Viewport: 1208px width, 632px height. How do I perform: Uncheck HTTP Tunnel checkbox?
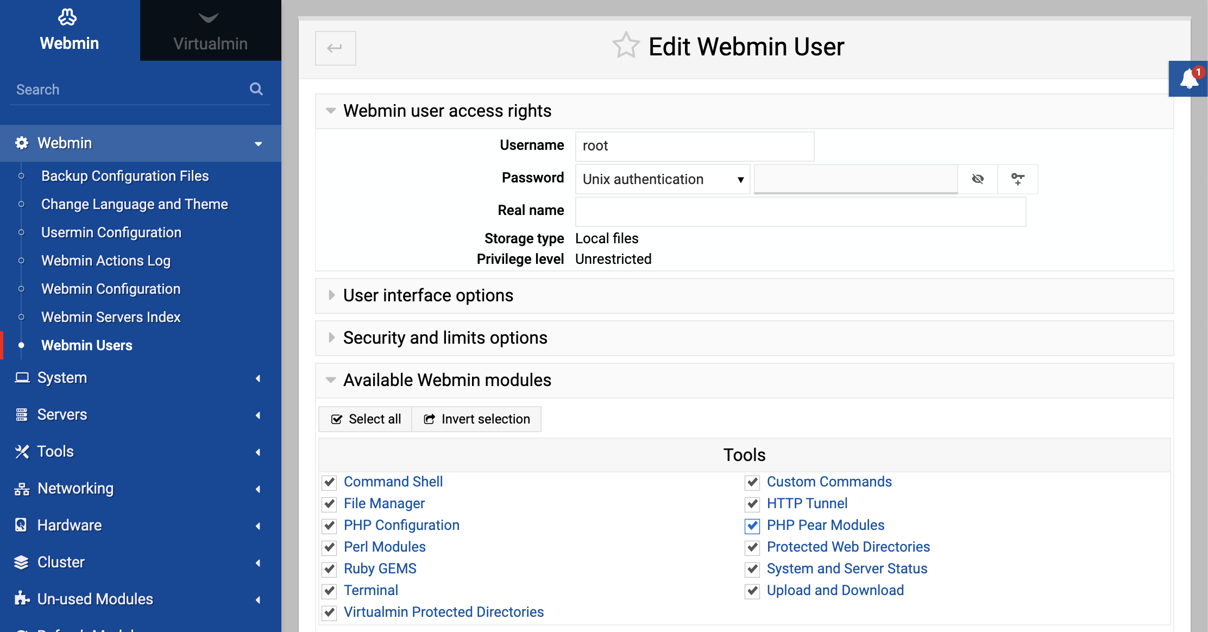coord(752,504)
